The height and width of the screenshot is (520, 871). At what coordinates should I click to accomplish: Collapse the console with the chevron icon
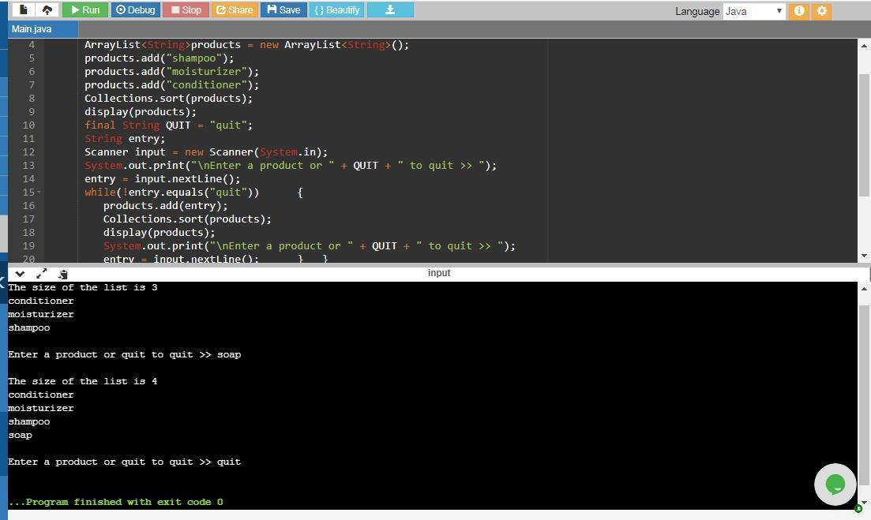20,274
